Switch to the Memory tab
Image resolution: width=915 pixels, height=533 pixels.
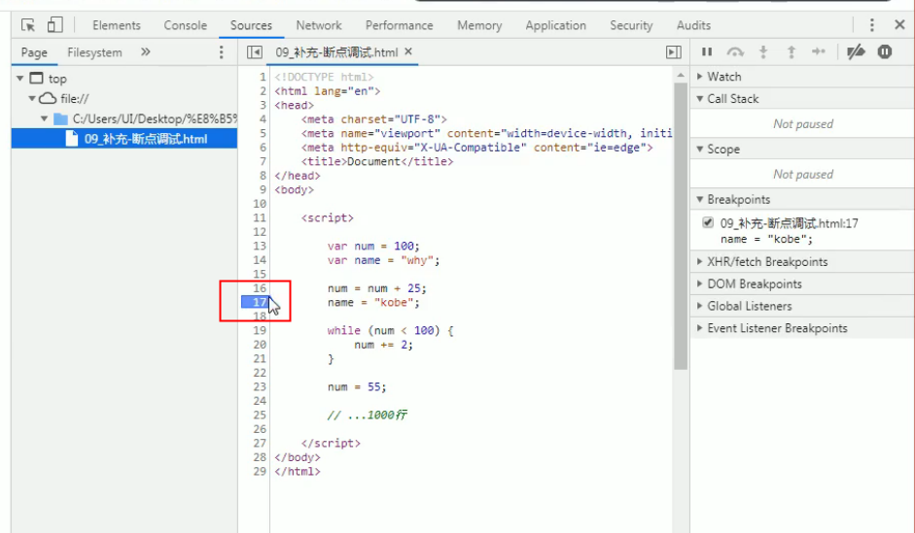pyautogui.click(x=479, y=25)
